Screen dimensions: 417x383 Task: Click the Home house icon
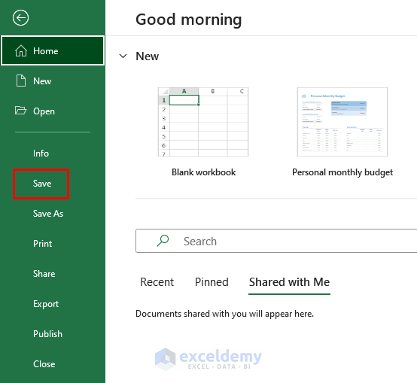pyautogui.click(x=21, y=50)
